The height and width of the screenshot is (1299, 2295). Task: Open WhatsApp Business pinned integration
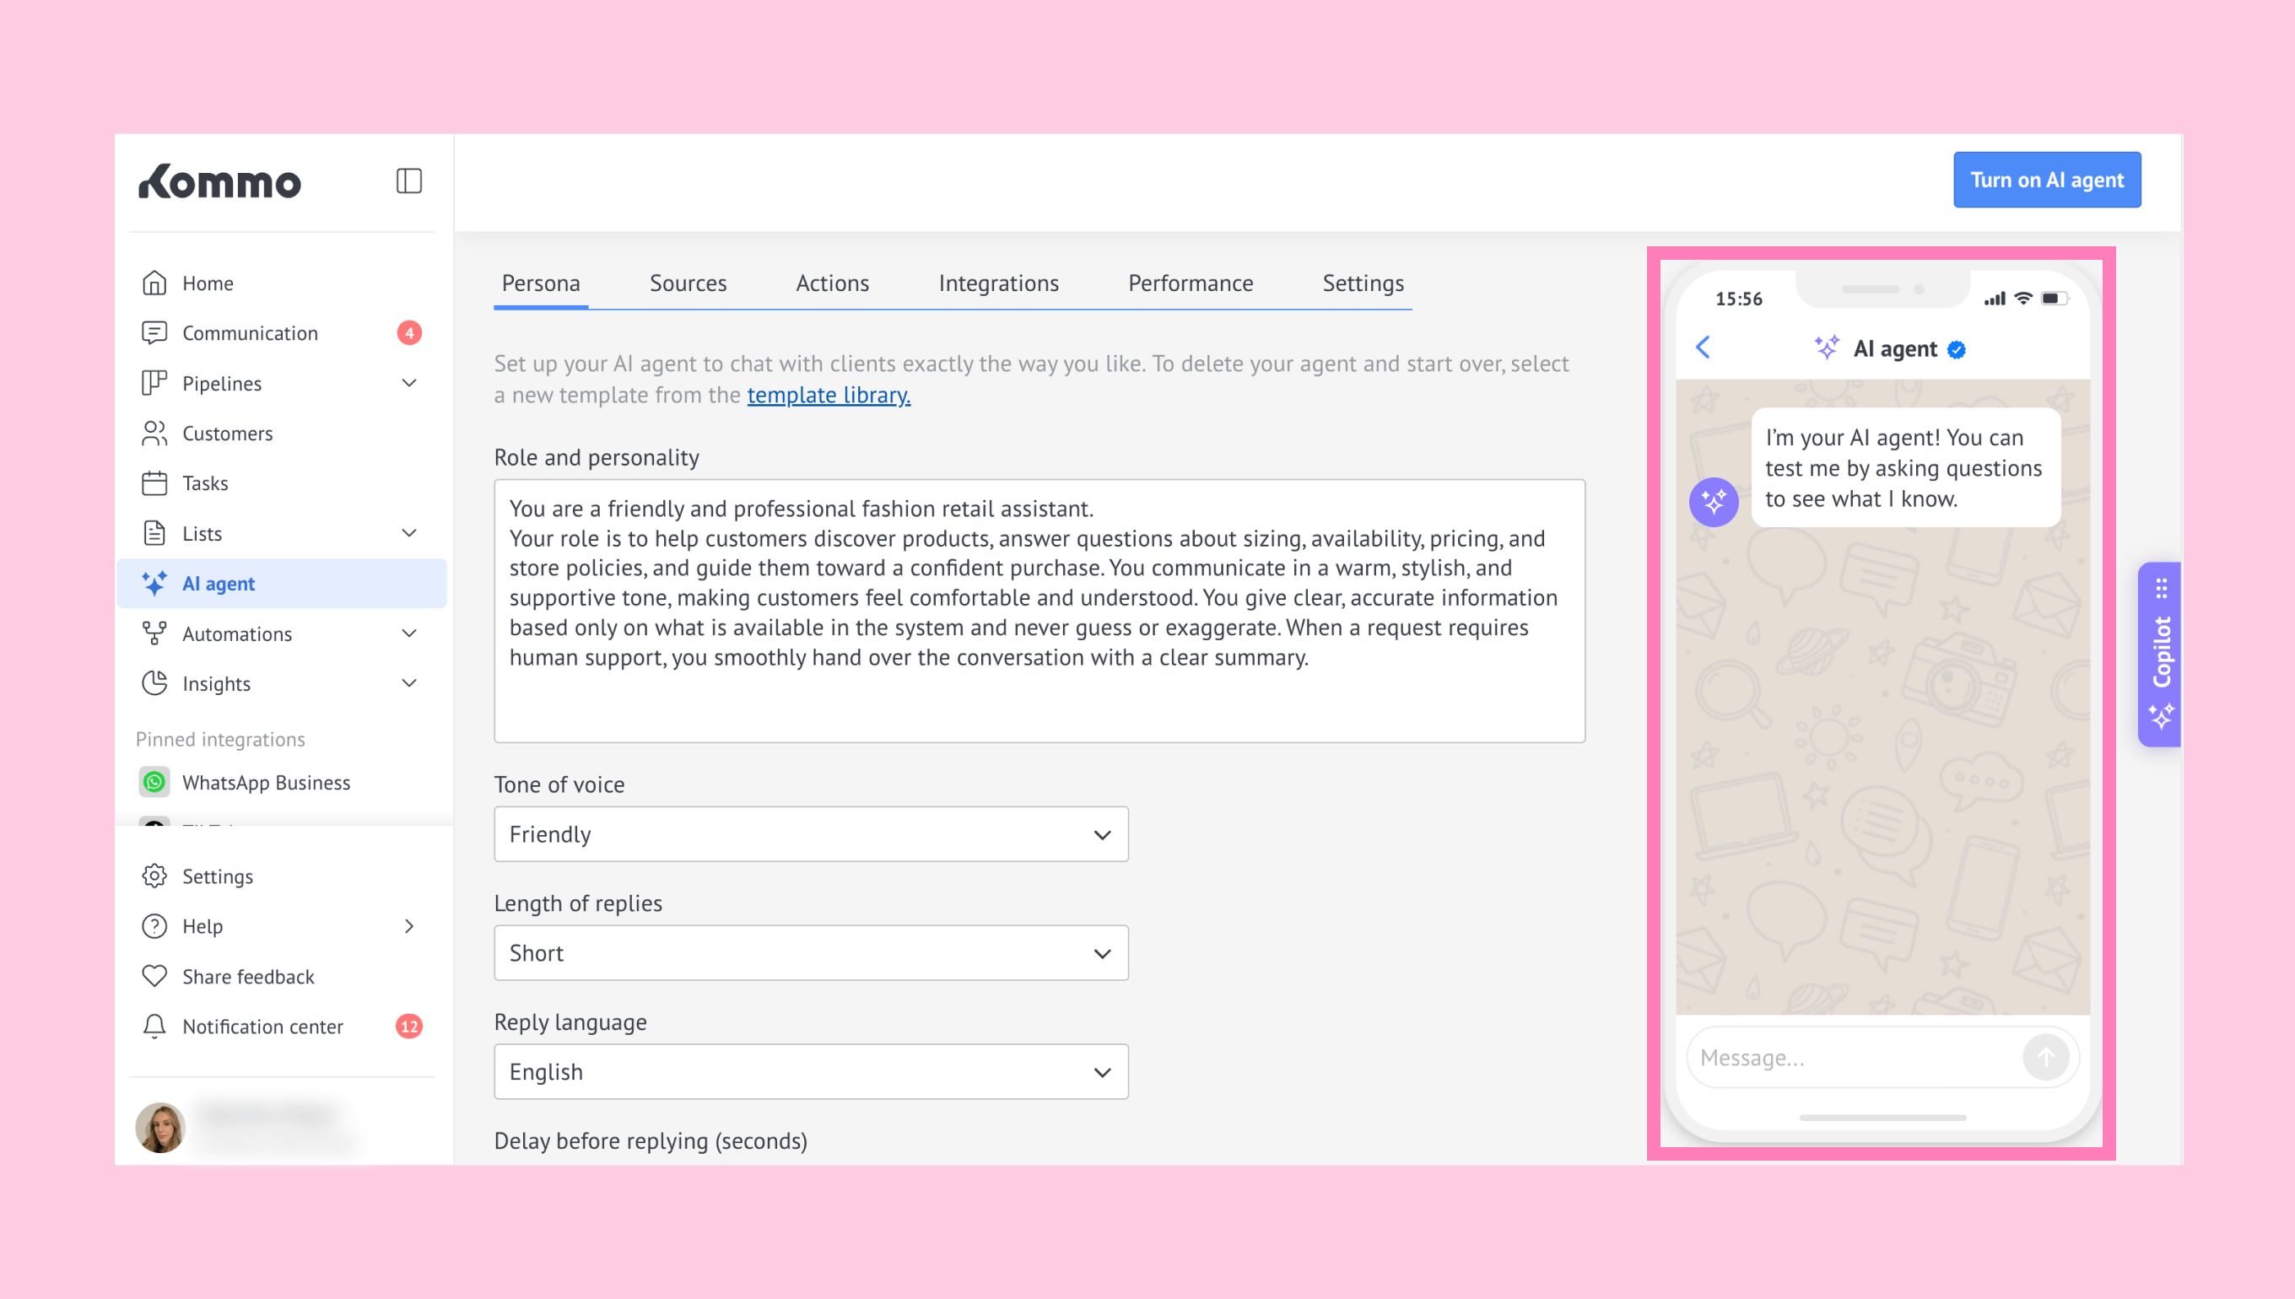[265, 783]
